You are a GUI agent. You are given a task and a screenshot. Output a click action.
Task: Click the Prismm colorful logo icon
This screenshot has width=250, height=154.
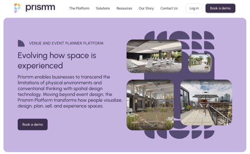[17, 8]
